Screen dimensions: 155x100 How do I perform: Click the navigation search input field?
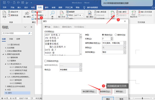click(17, 33)
